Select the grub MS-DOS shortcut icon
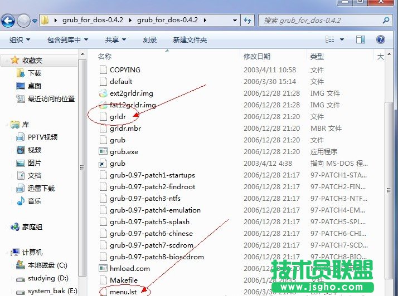Viewport: 398px width, 296px height. (x=102, y=164)
